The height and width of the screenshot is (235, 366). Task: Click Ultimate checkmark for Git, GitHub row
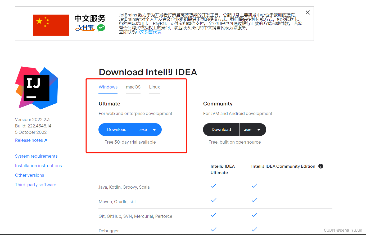[x=214, y=215]
